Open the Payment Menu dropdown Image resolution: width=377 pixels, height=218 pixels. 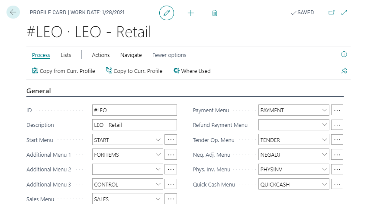[325, 110]
